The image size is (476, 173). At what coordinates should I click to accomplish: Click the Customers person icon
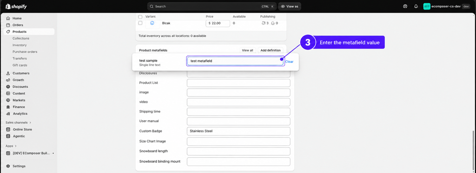[x=8, y=74]
